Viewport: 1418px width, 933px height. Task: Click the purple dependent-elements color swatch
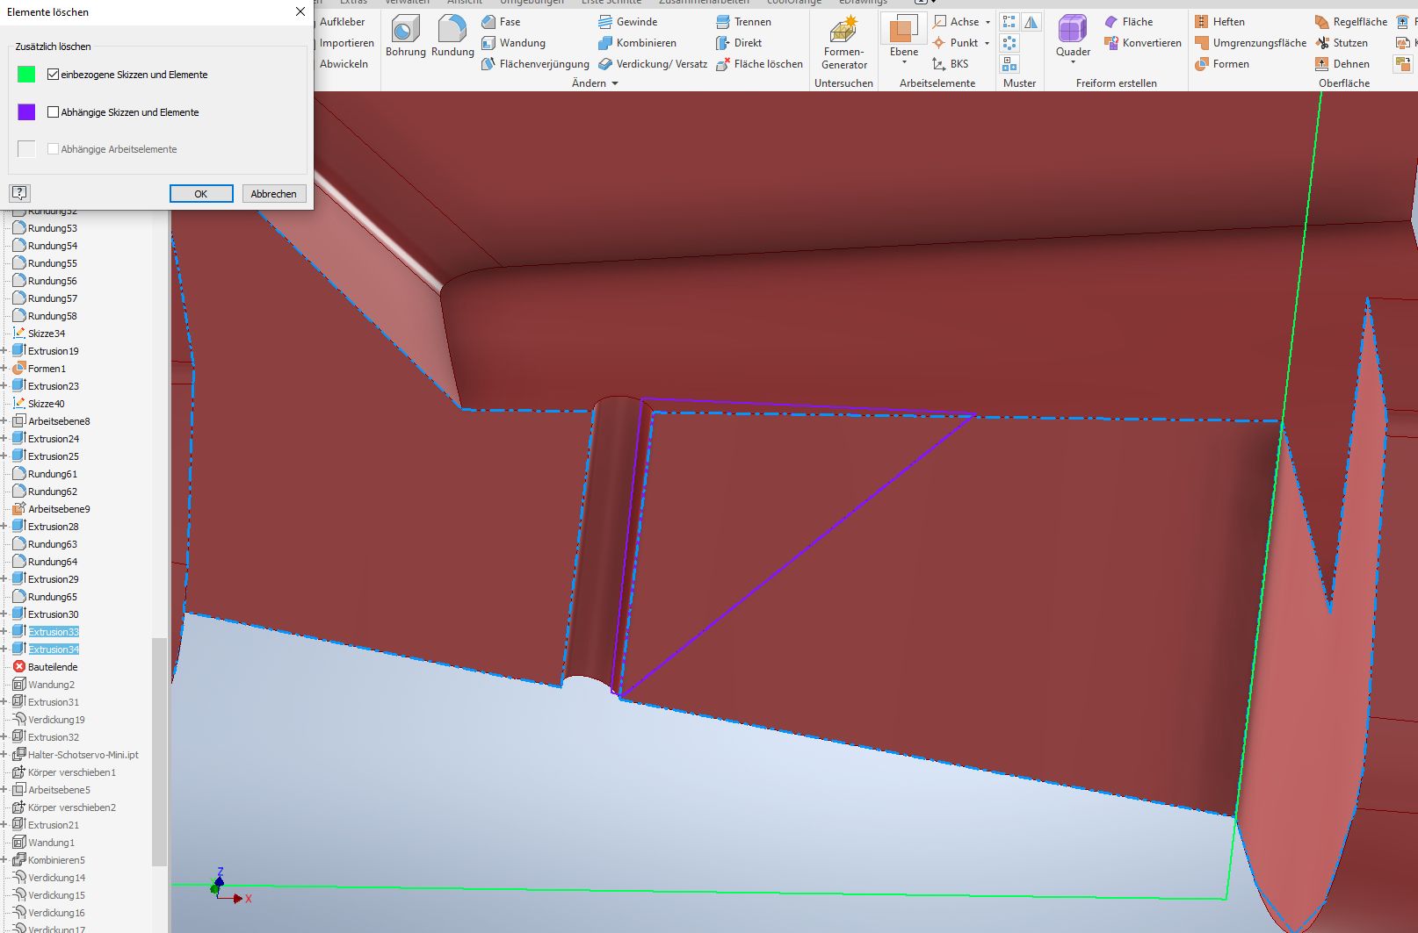click(26, 112)
